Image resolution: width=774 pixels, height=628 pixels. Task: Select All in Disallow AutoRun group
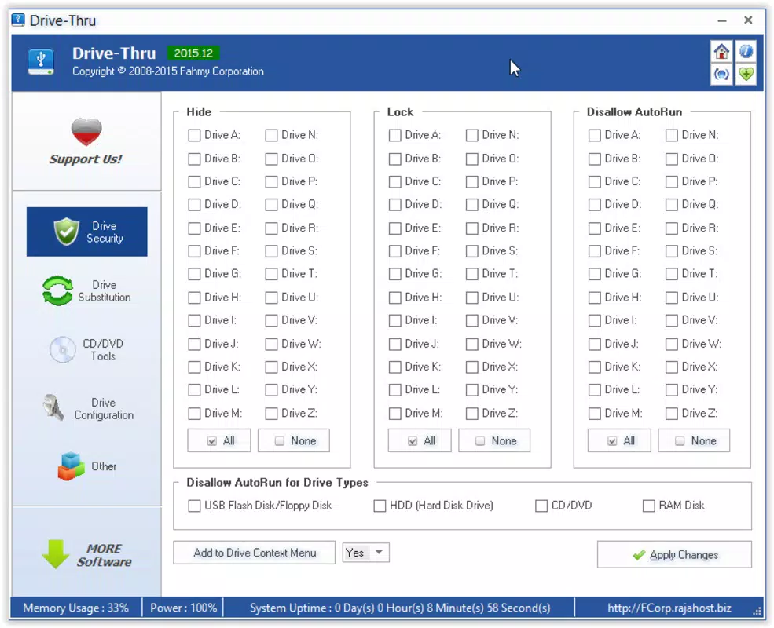(x=619, y=440)
